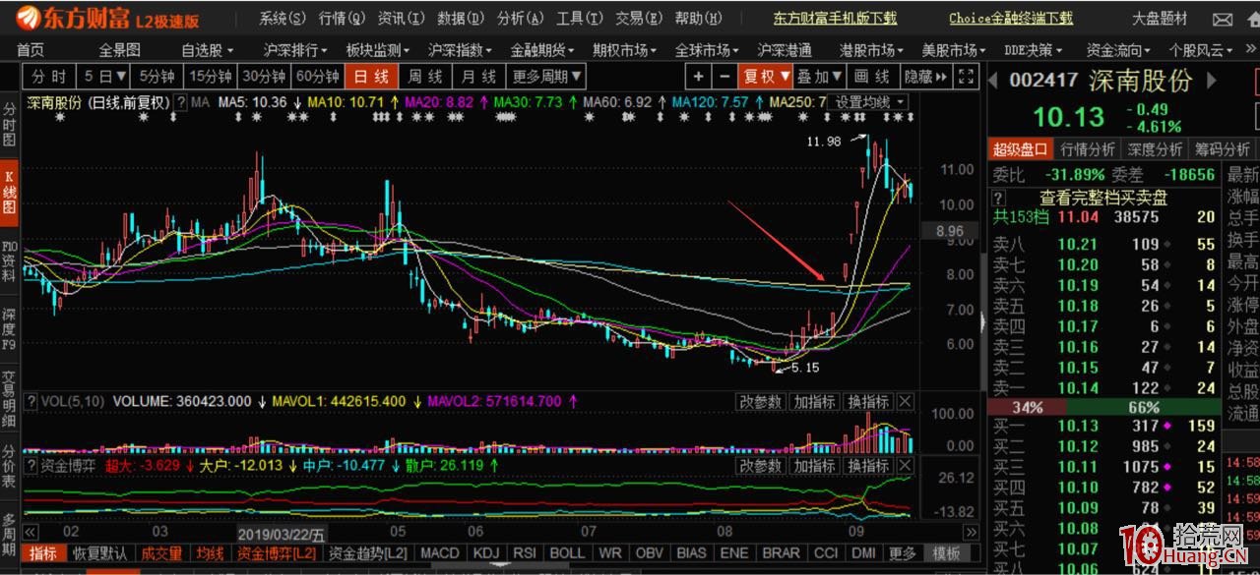Switch chart to 分时 period
Image resolution: width=1260 pixels, height=575 pixels.
coord(49,77)
